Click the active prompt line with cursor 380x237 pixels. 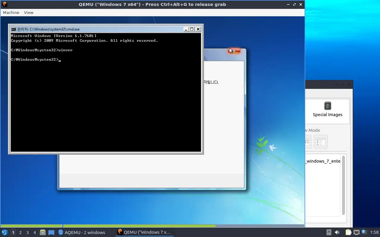[36, 60]
